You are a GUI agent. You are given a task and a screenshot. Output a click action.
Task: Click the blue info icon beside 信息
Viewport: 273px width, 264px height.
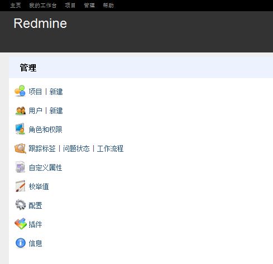(x=21, y=243)
